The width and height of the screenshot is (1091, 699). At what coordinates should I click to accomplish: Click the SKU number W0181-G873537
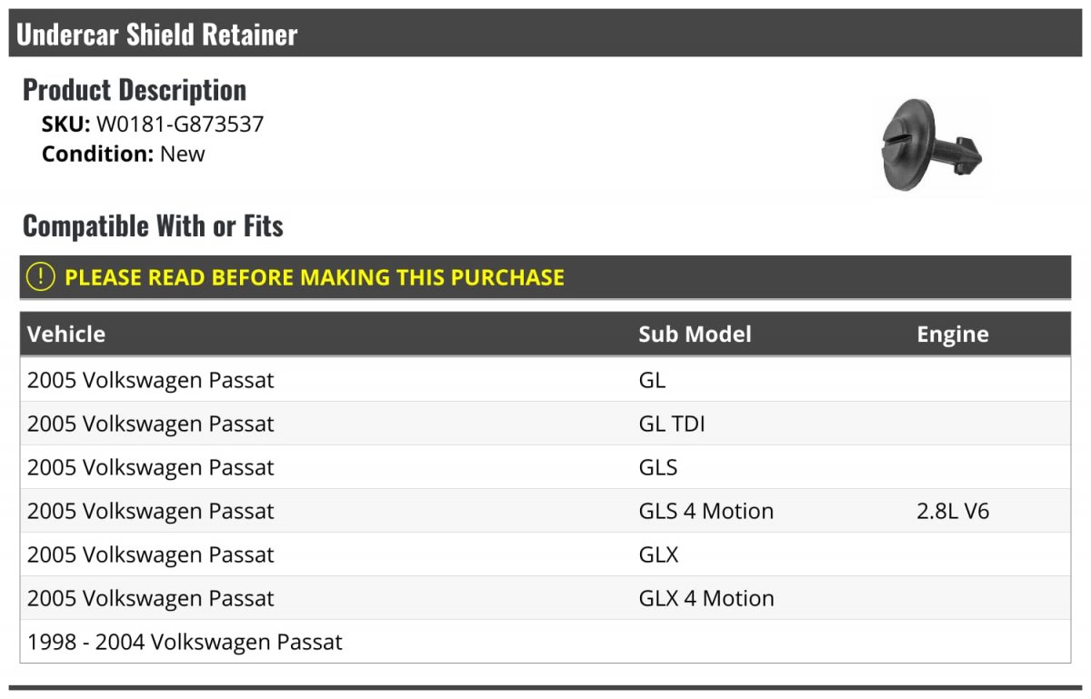click(x=180, y=125)
